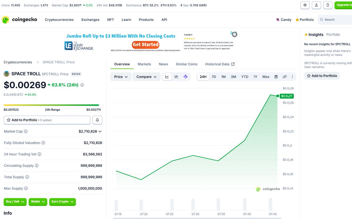
Task: Open Portfolio star link in header
Action: (x=304, y=20)
